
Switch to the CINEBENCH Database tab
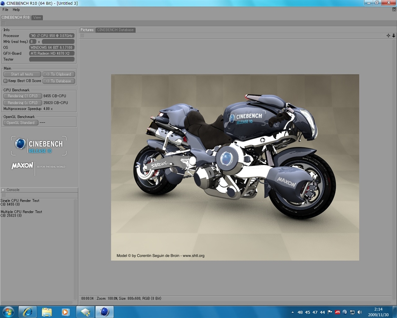tap(115, 30)
